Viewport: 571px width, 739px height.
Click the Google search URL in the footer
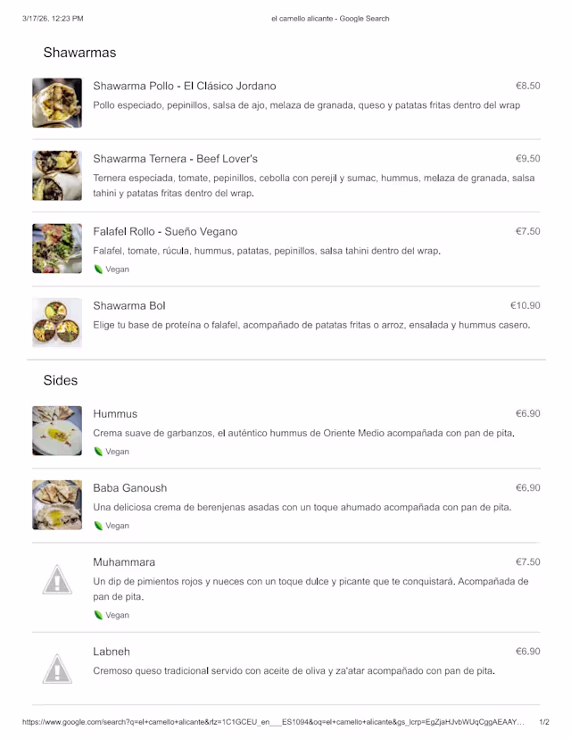click(273, 722)
